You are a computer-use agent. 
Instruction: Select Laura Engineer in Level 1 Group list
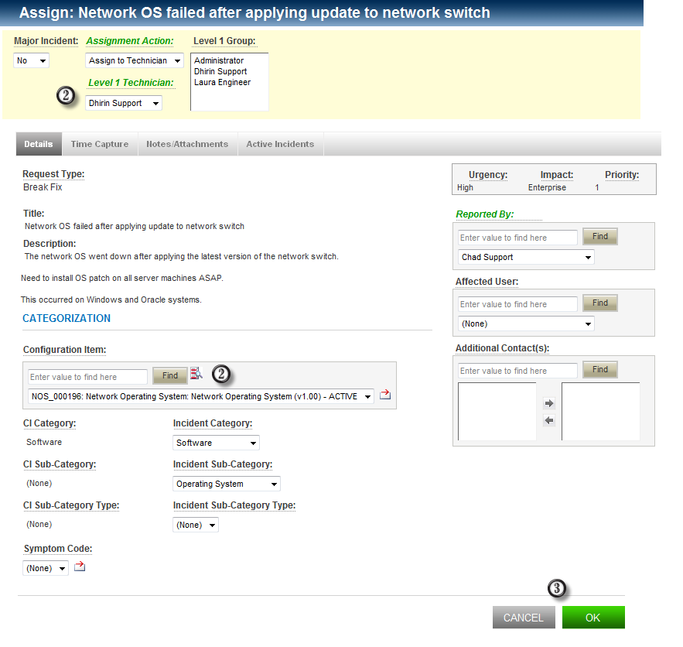pos(223,82)
